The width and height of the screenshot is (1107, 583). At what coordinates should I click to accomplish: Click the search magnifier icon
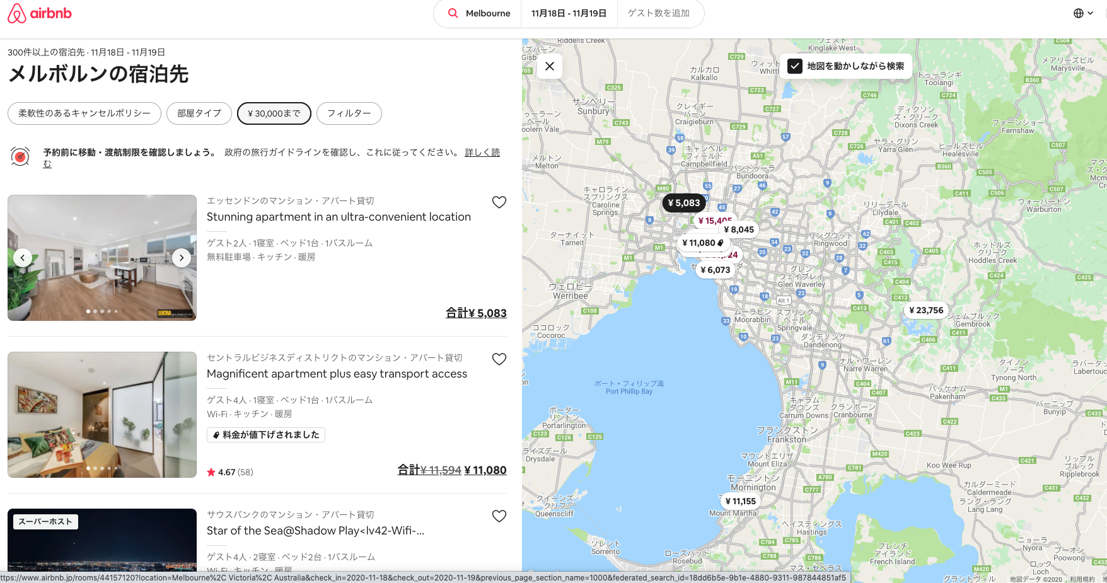(x=453, y=13)
